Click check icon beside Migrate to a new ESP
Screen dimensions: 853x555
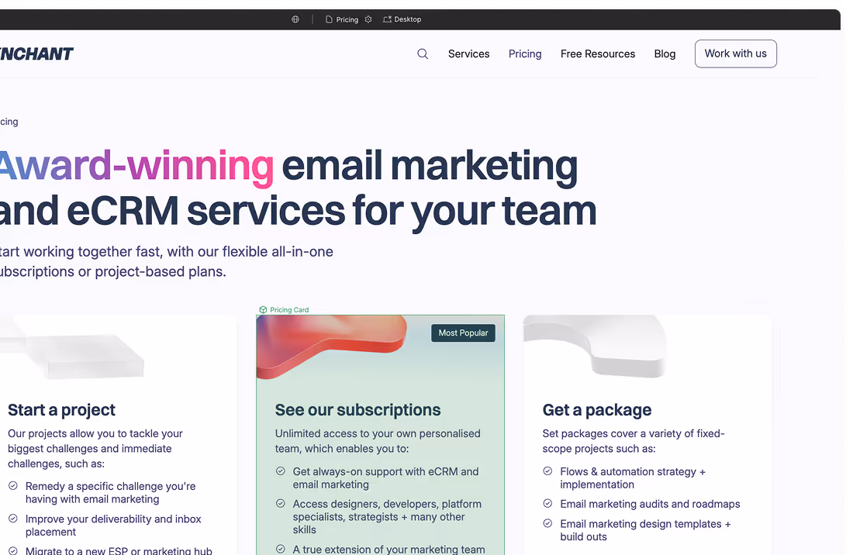click(x=13, y=550)
